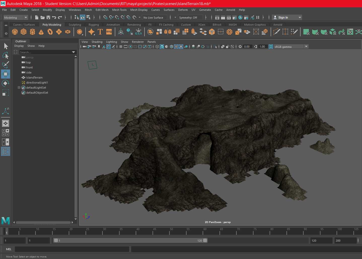
Task: Click the Combine meshes shelf icon
Action: coord(150,32)
